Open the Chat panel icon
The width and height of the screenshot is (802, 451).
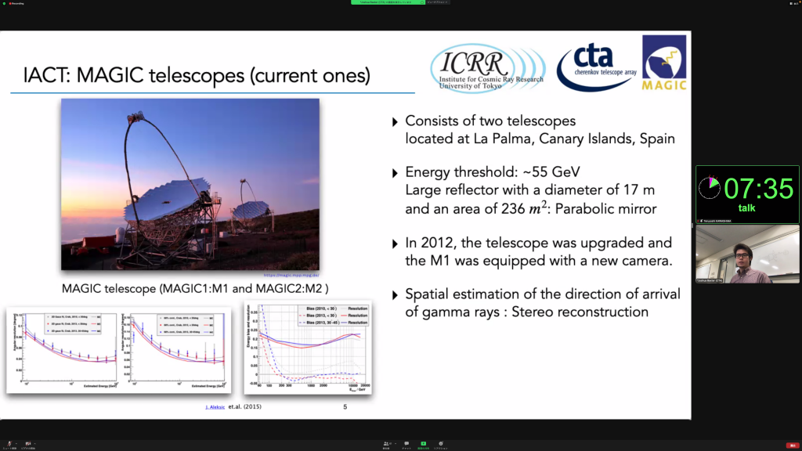(406, 445)
